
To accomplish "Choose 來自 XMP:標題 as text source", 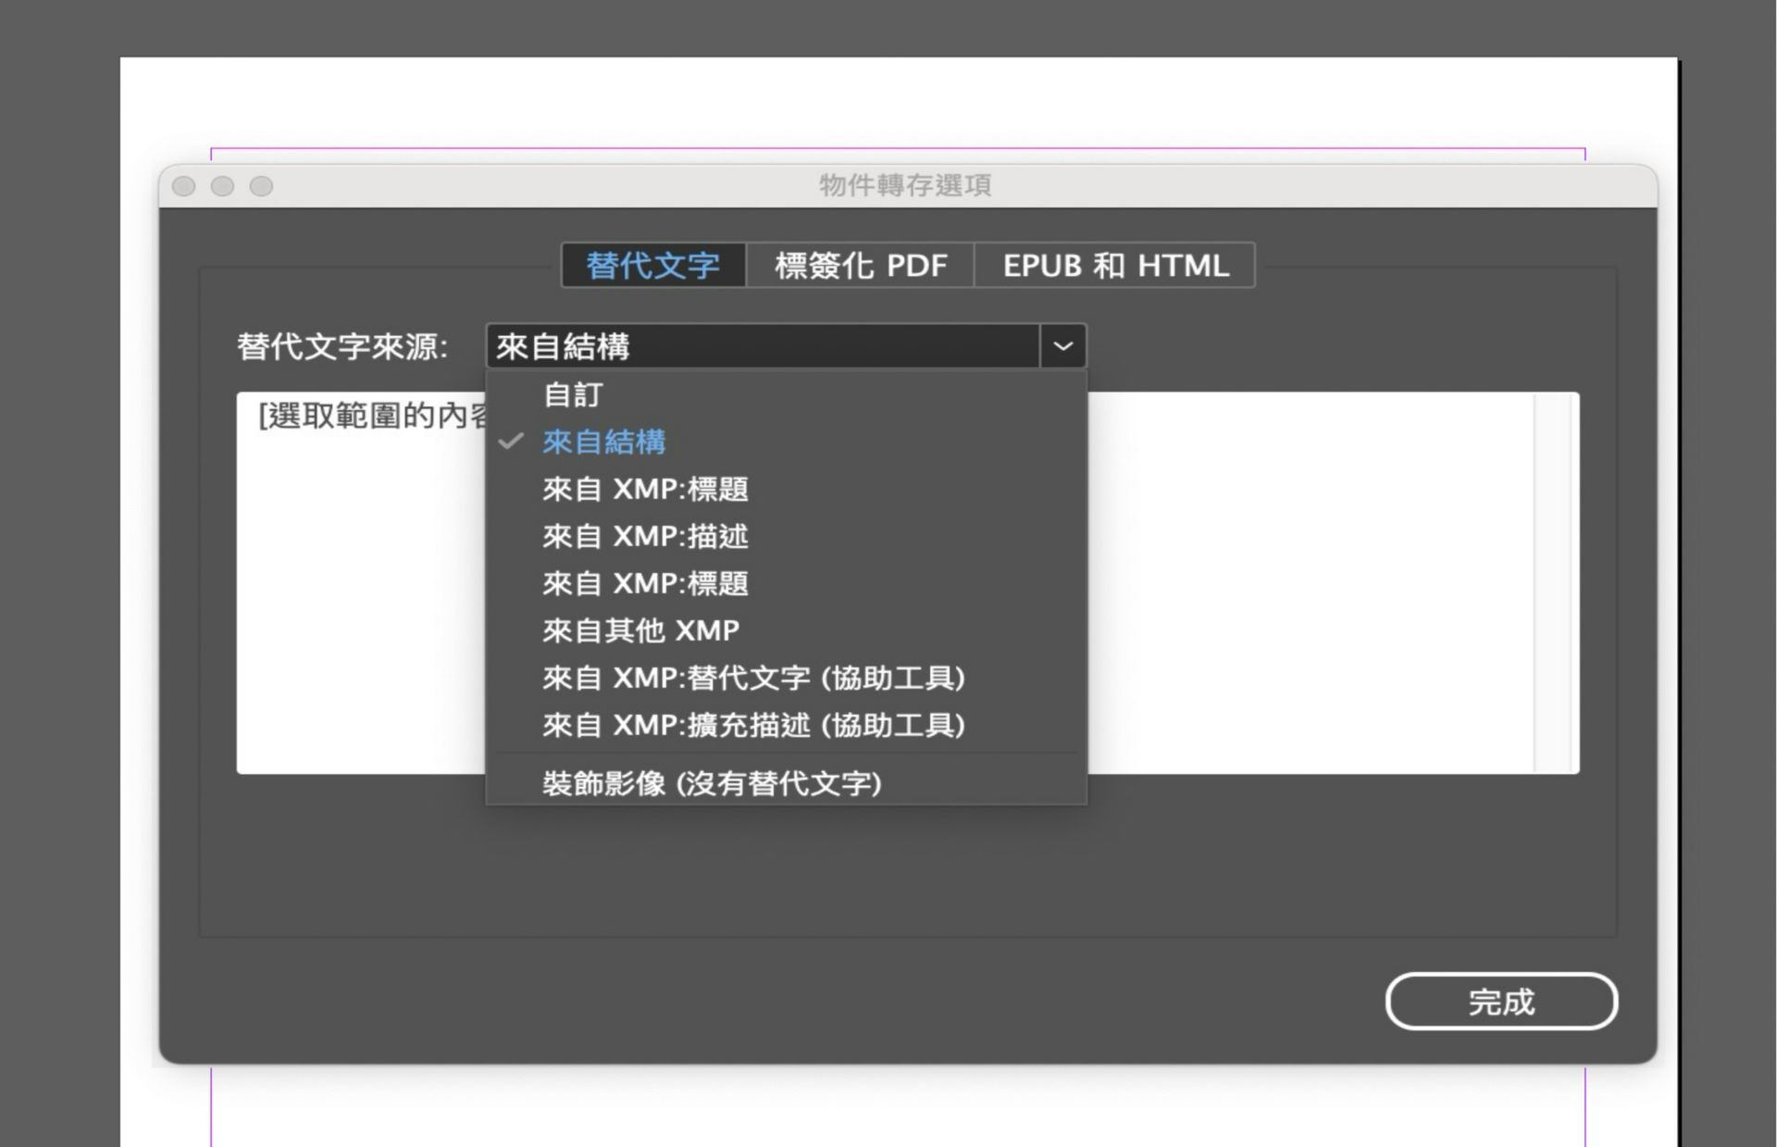I will click(x=646, y=490).
